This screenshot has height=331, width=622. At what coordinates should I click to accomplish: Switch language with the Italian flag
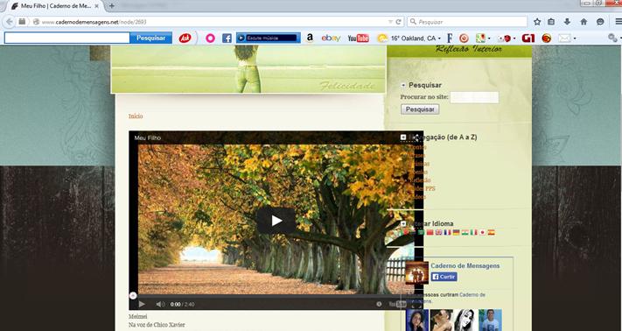[x=474, y=233]
